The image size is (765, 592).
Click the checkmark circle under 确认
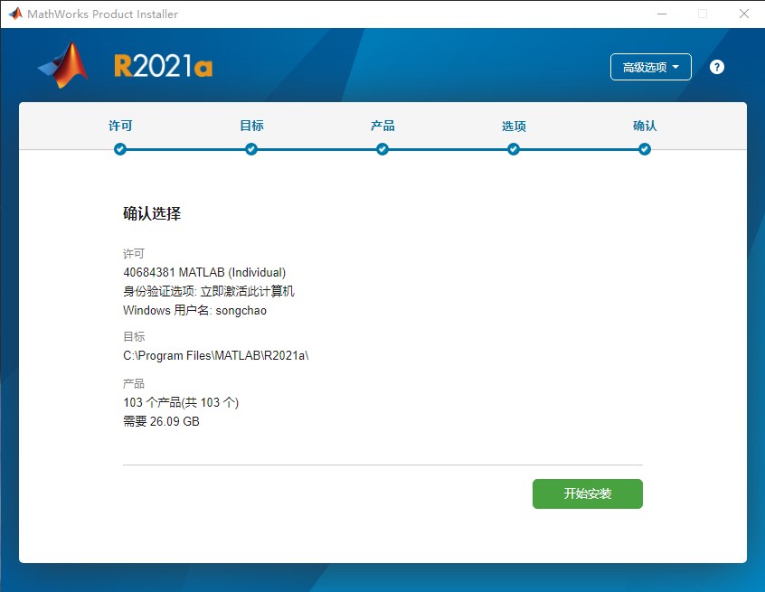[x=645, y=149]
